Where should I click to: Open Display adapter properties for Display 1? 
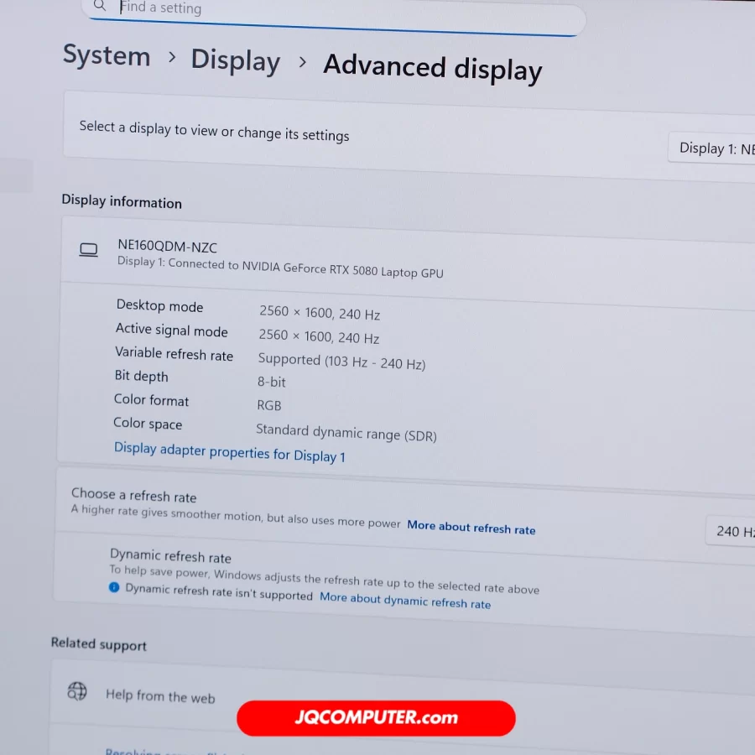[x=229, y=452]
